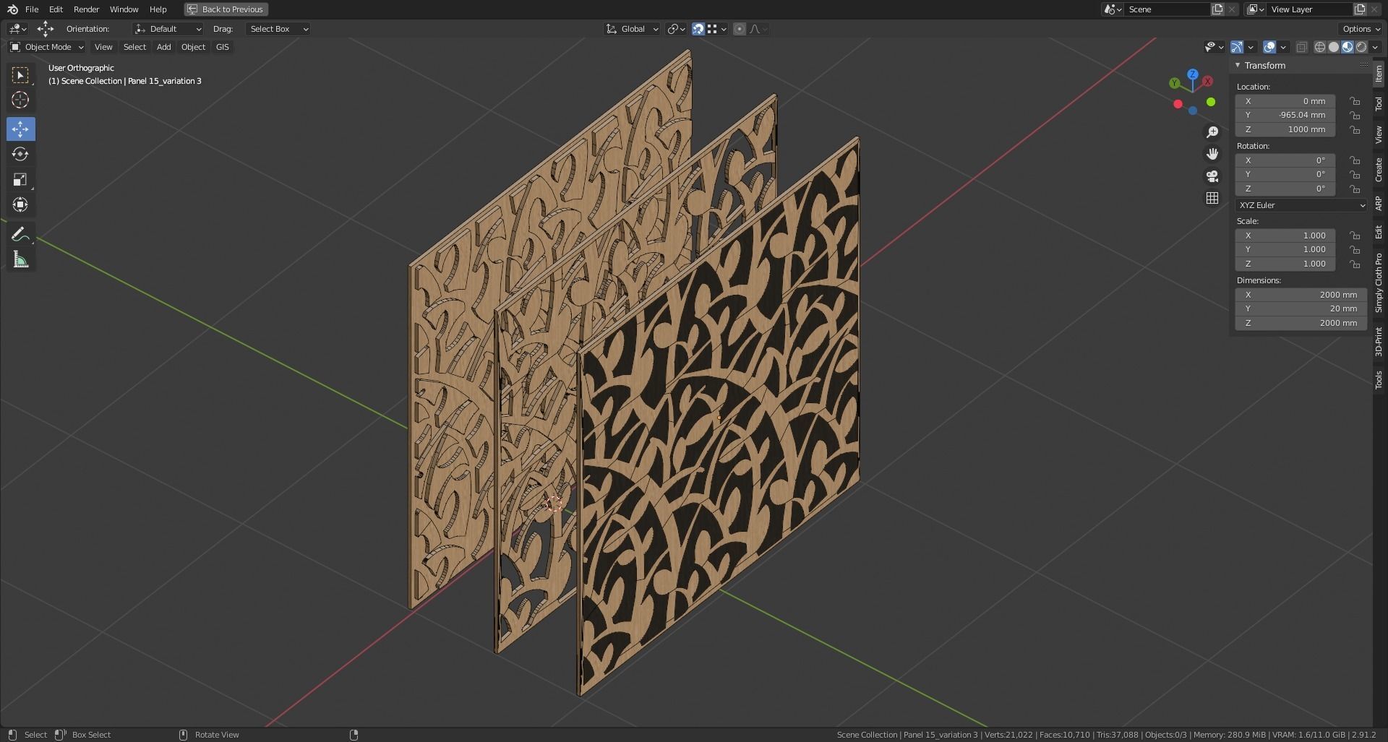
Task: Activate the 3D Cursor tool
Action: coord(20,100)
